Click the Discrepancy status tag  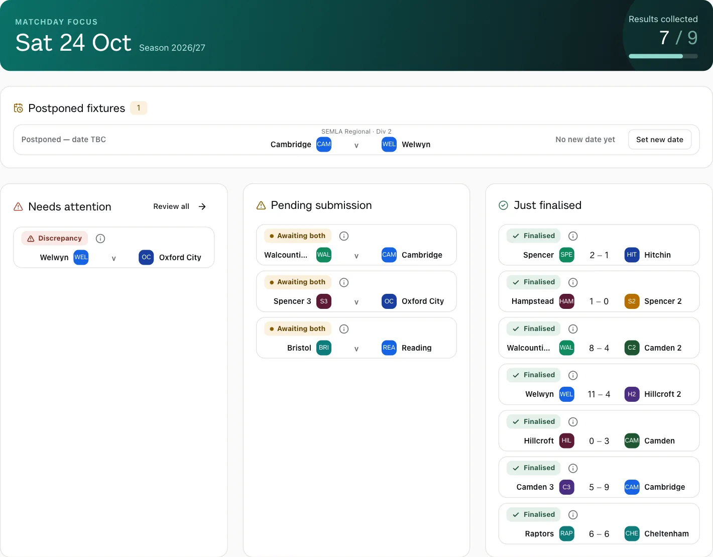(x=55, y=239)
